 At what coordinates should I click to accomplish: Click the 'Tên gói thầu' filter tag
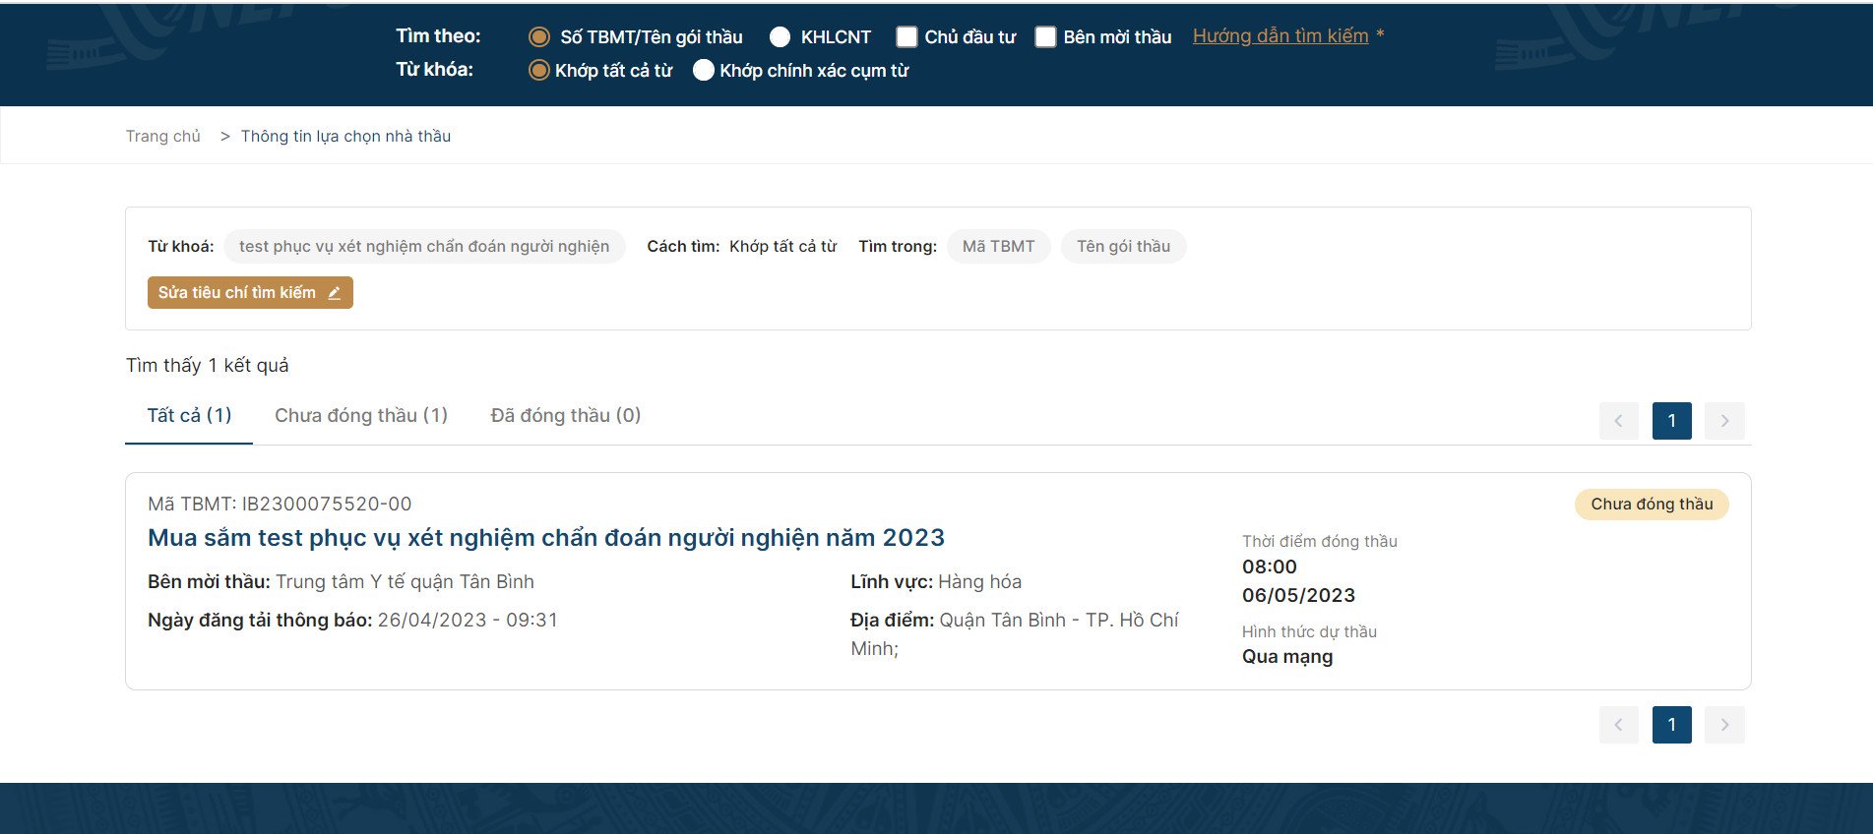1123,247
